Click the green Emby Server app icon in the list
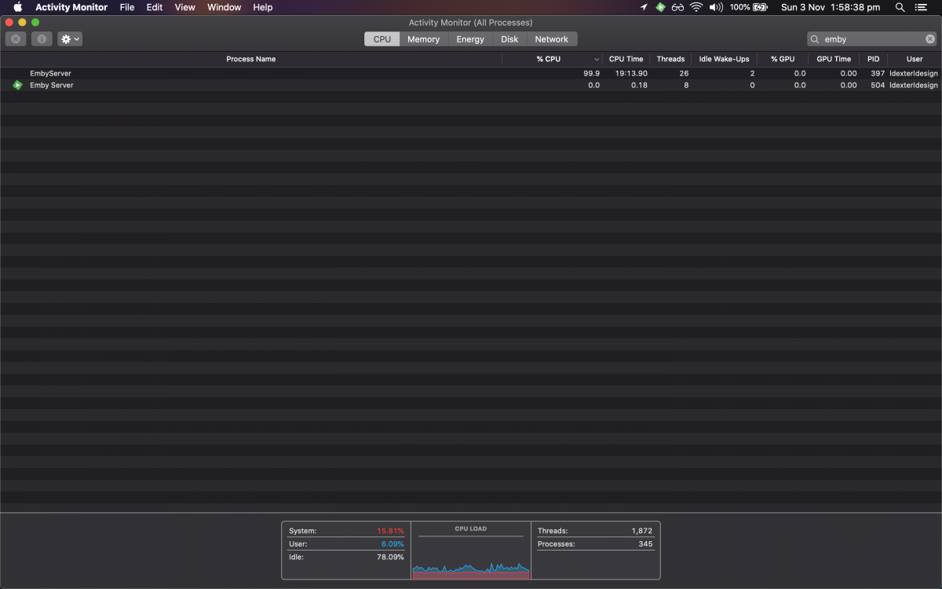The image size is (942, 589). 17,85
